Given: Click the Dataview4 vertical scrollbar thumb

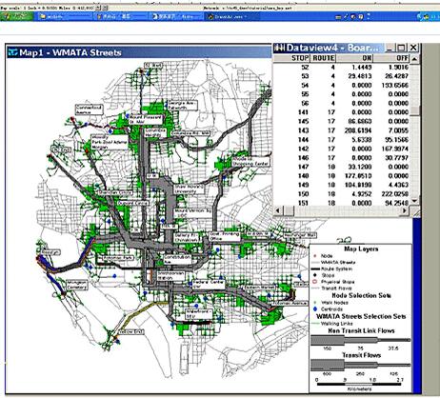Looking at the screenshot, I should click(414, 110).
